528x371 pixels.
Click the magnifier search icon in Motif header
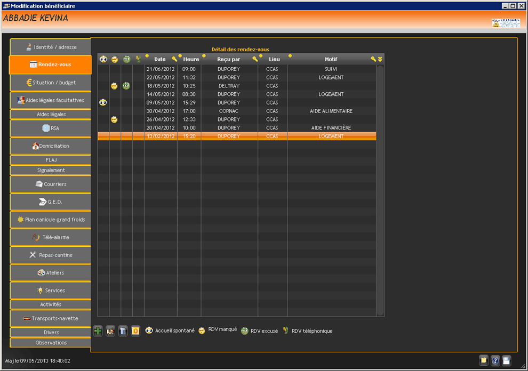pyautogui.click(x=373, y=59)
